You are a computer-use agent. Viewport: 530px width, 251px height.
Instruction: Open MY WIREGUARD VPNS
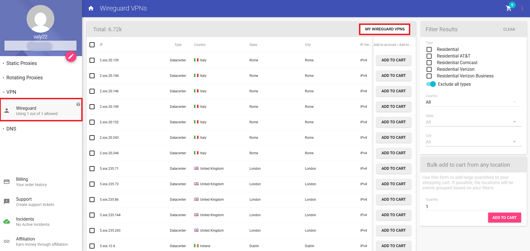tap(384, 29)
